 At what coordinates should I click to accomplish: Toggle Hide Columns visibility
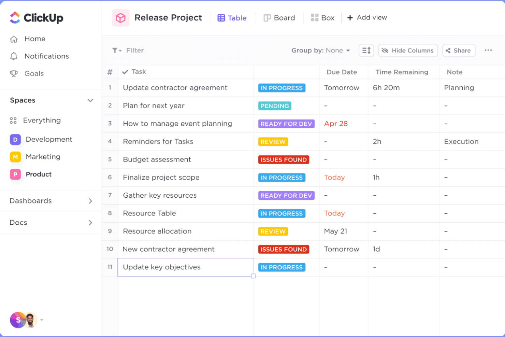tap(408, 50)
